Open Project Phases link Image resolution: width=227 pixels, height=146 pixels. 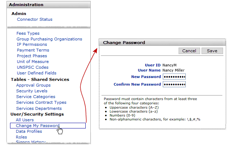[32, 56]
